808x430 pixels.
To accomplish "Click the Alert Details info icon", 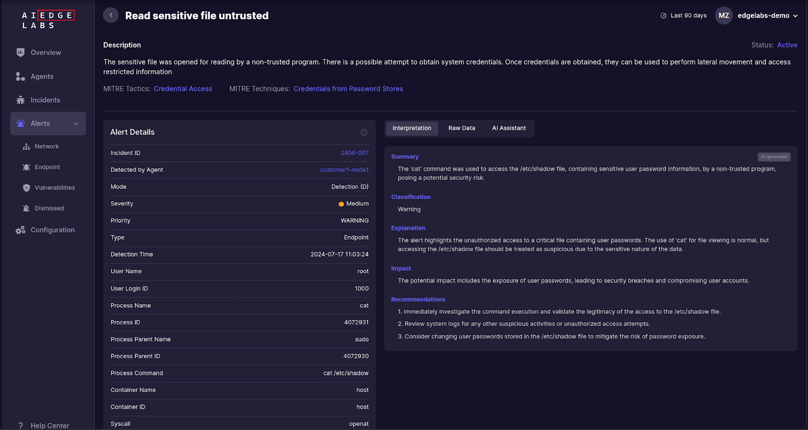I will point(364,132).
